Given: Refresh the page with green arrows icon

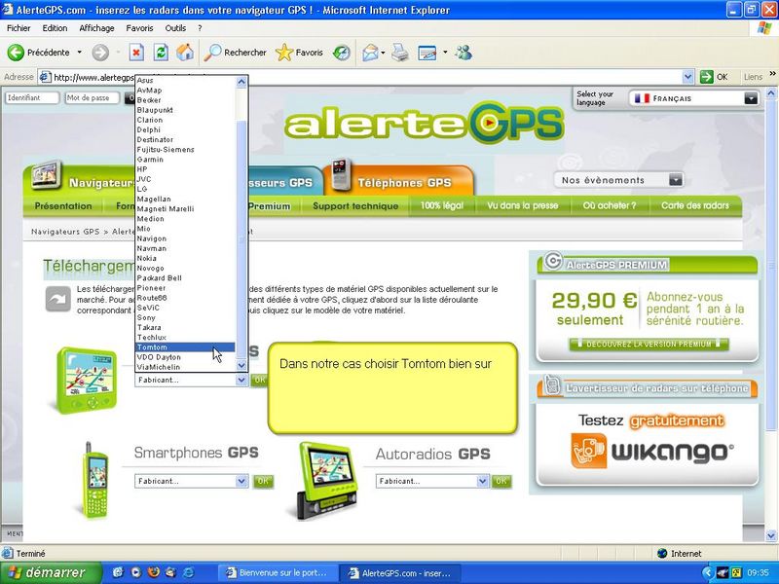Looking at the screenshot, I should (x=161, y=53).
